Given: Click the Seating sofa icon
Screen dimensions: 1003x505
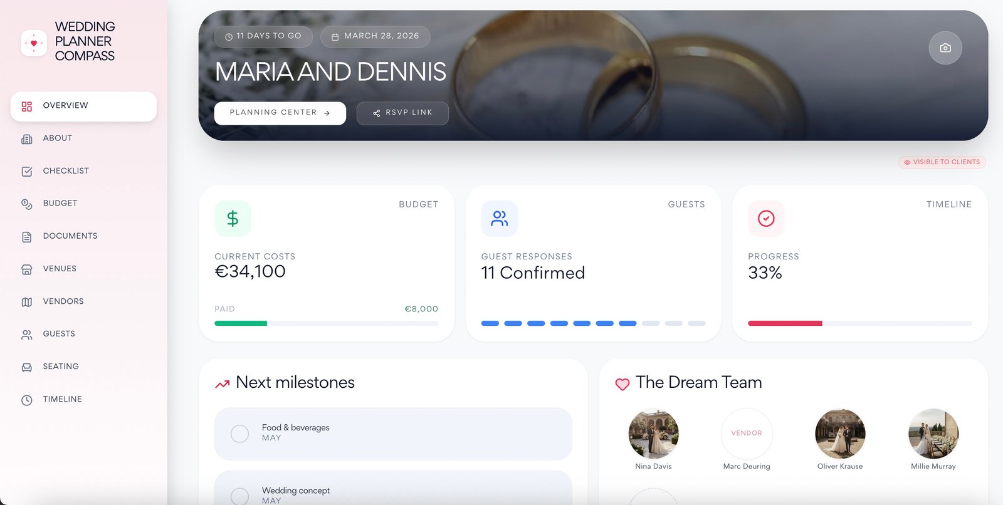Looking at the screenshot, I should click(26, 367).
